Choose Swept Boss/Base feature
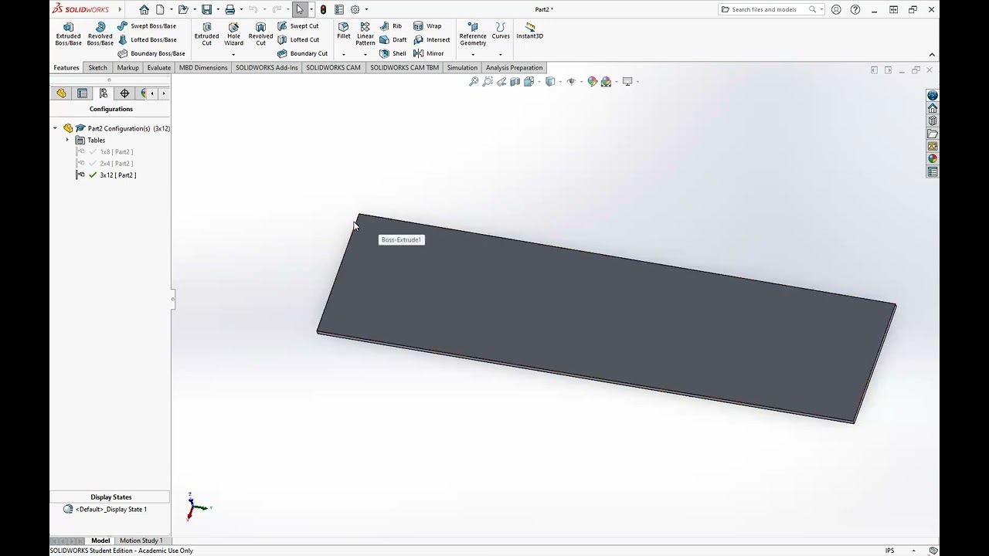Viewport: 989px width, 556px height. point(147,26)
